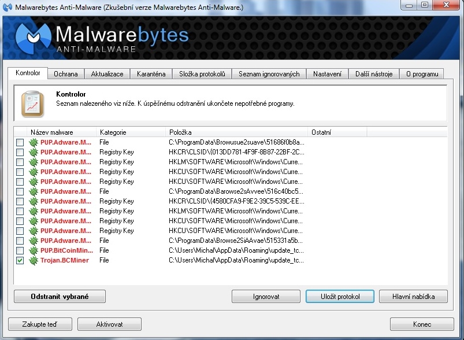The image size is (464, 340).
Task: Click Registry Key cell of the {013DD781 row
Action: click(x=117, y=152)
